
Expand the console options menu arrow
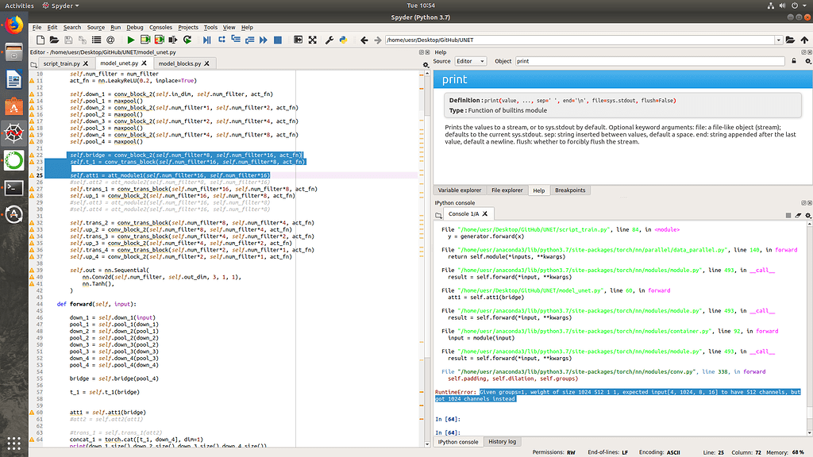click(811, 218)
